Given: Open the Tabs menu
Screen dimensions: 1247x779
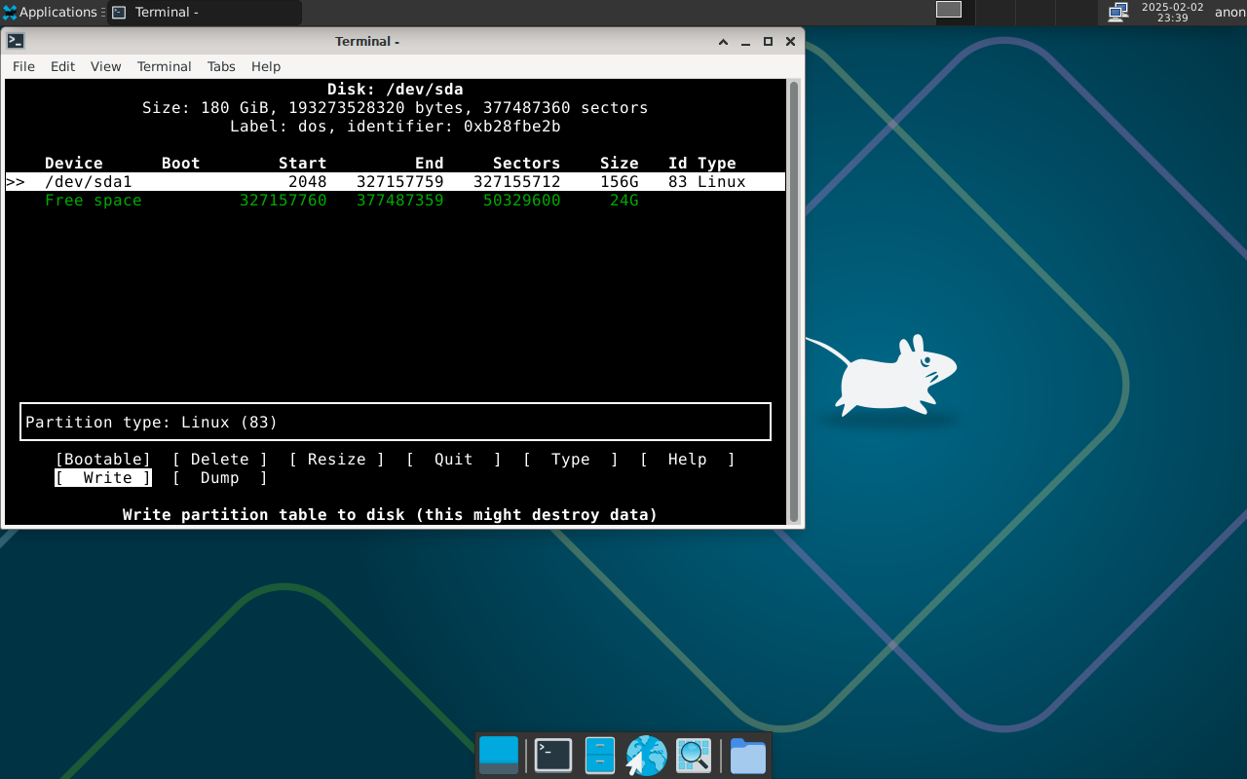Looking at the screenshot, I should tap(221, 66).
